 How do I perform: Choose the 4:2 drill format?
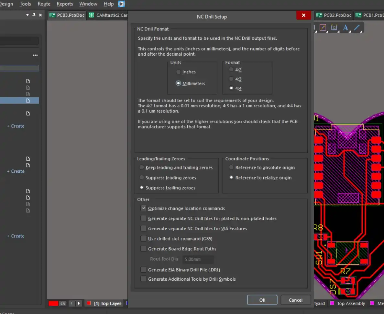[231, 69]
